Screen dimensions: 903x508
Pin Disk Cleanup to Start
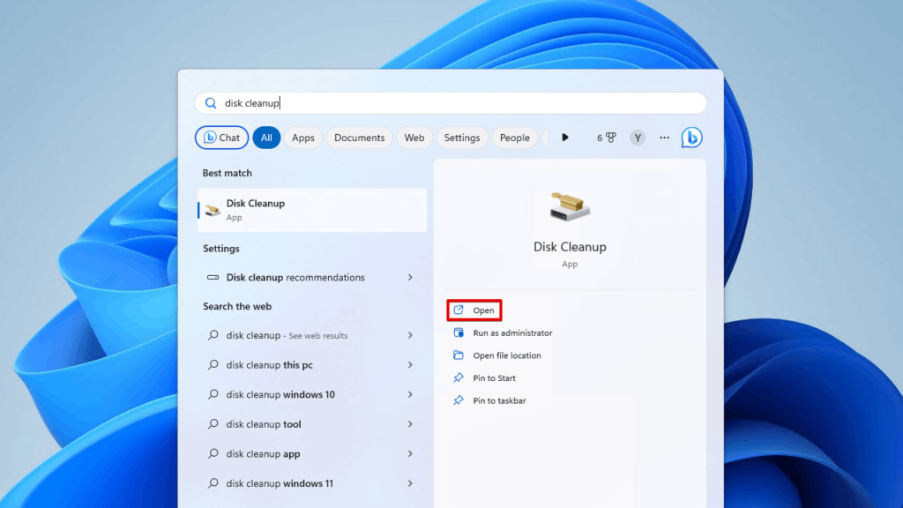(x=488, y=377)
